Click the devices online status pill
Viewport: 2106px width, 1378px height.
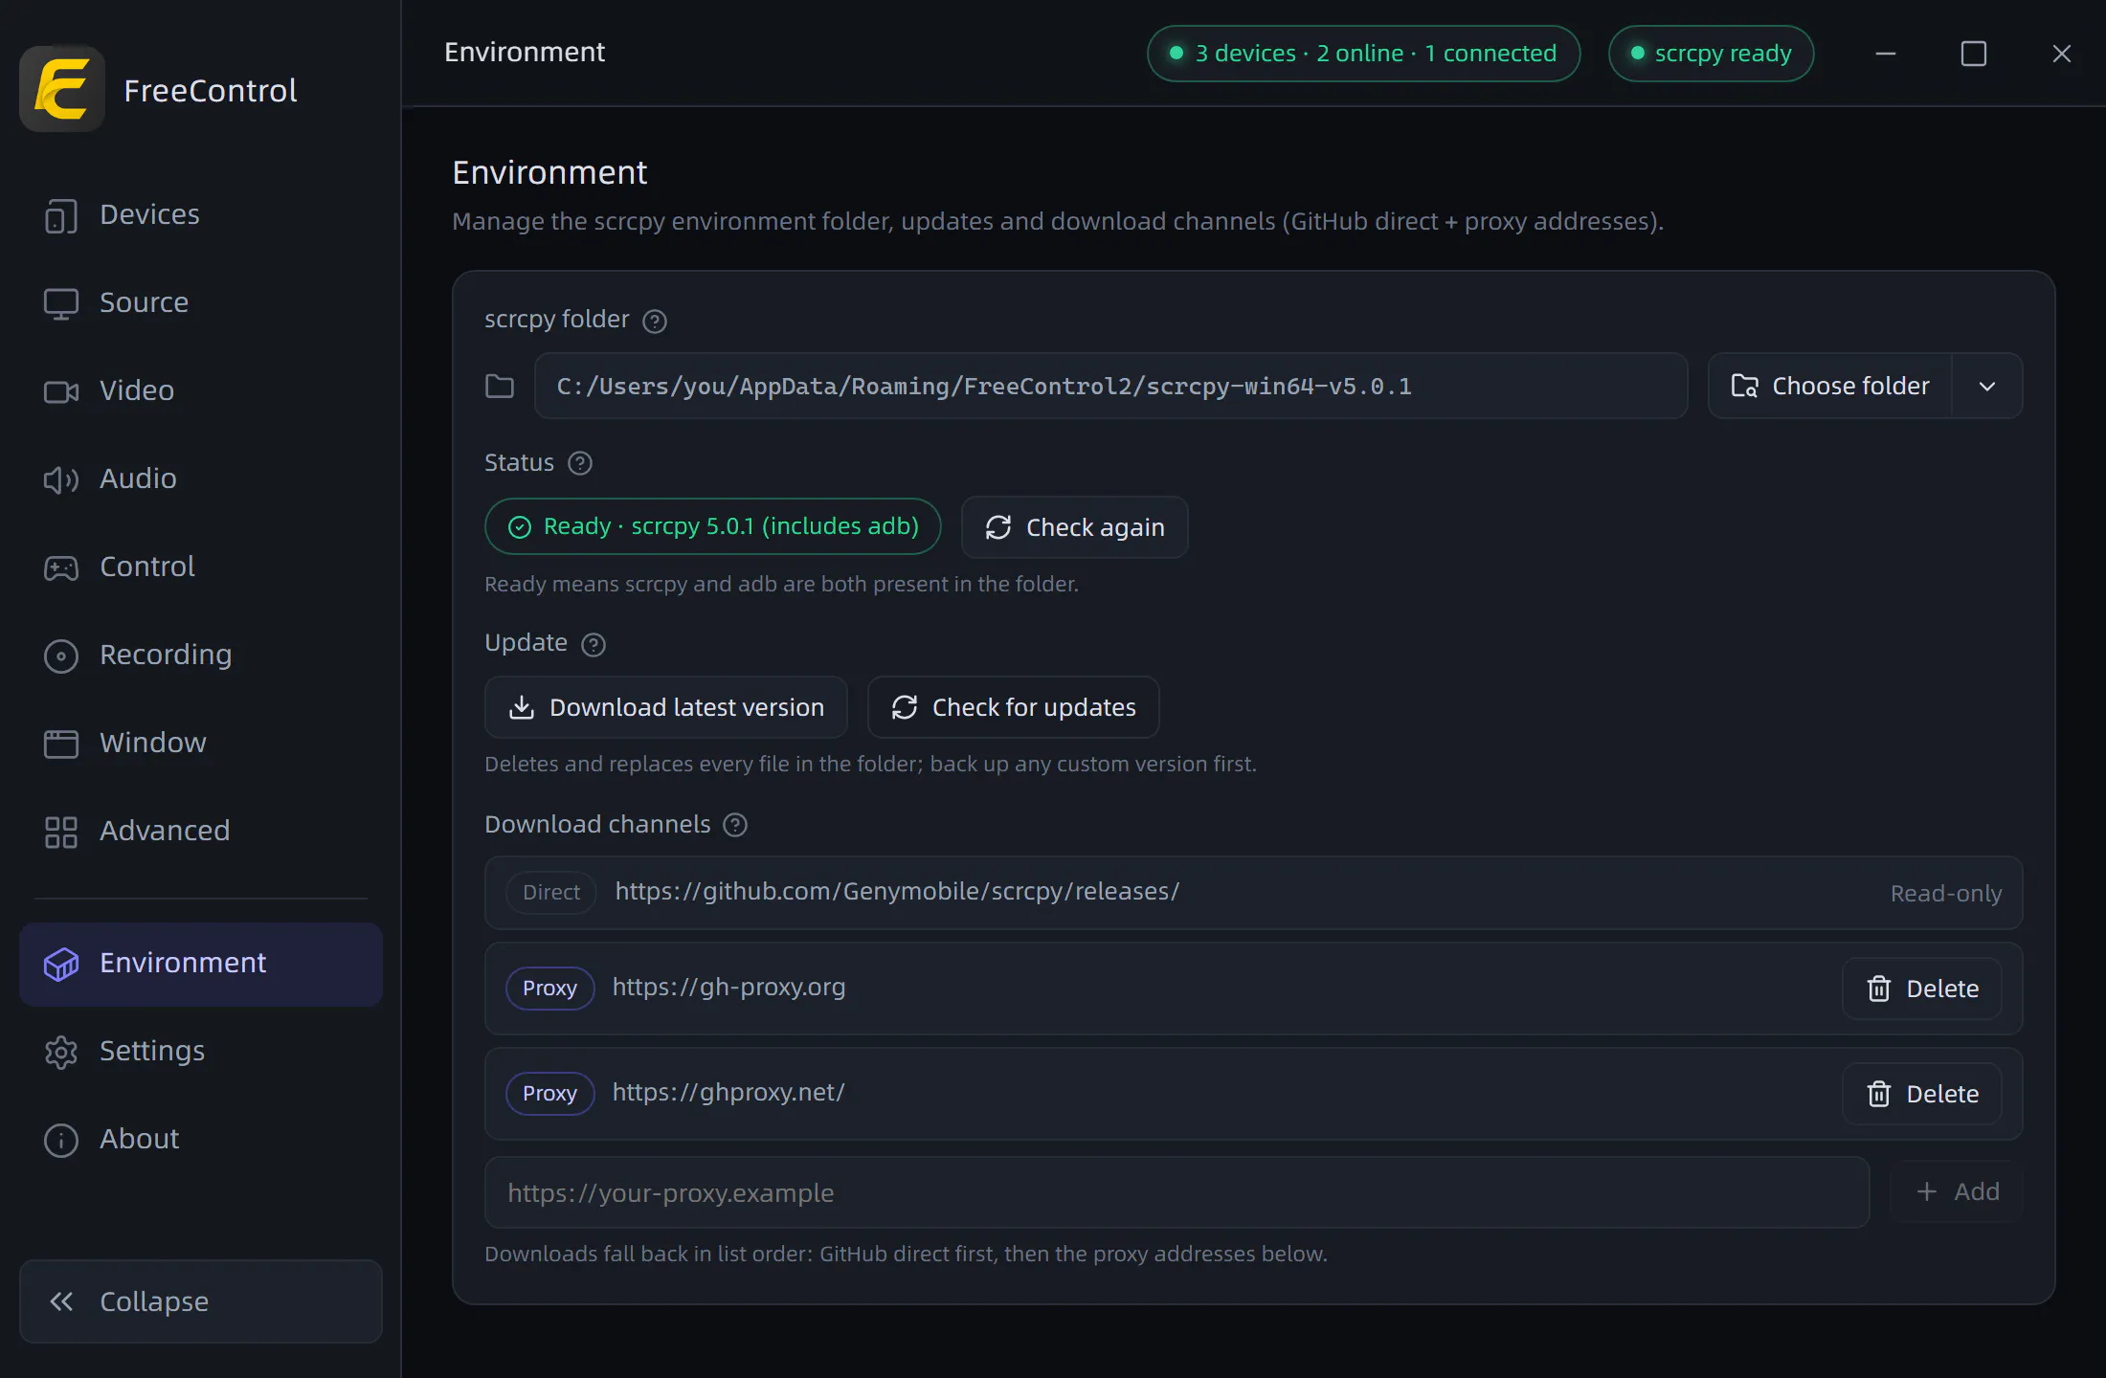[x=1363, y=54]
